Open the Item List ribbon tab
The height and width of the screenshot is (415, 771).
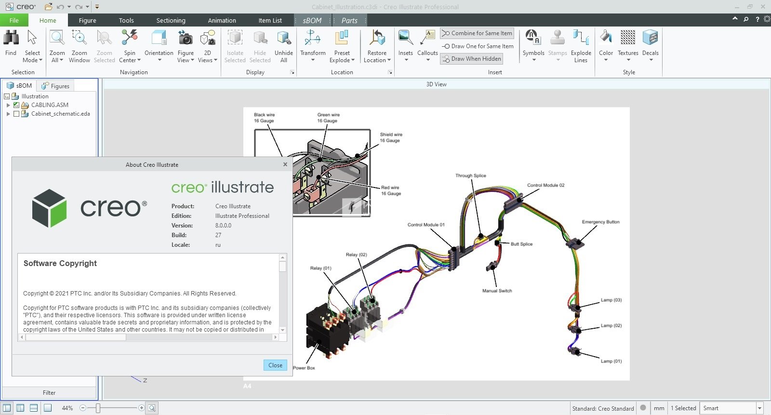click(270, 20)
